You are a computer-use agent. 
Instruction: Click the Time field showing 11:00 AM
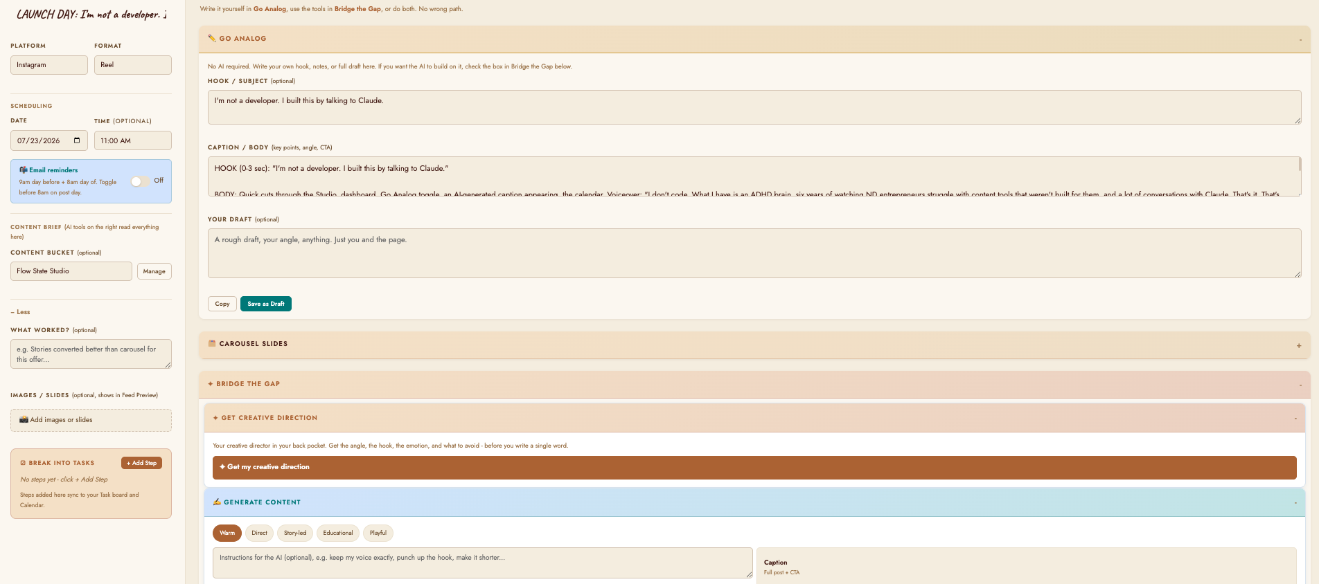133,140
